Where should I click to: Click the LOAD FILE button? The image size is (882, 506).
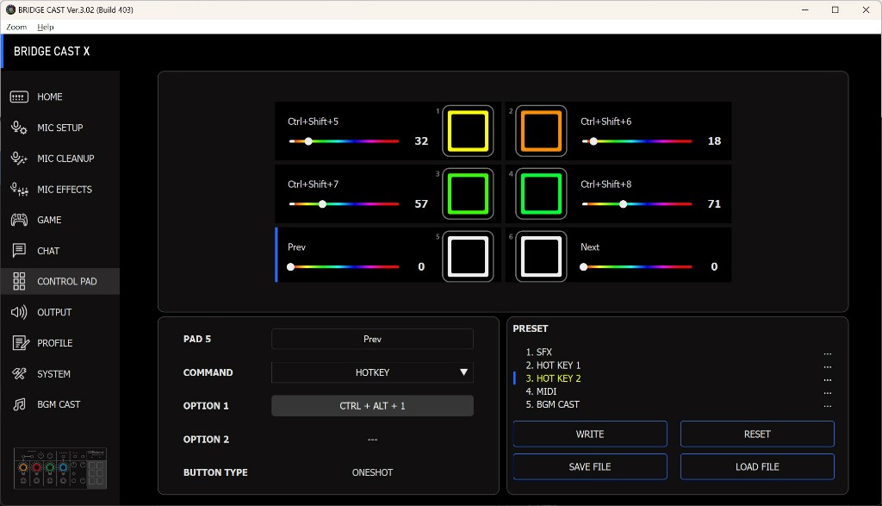pos(757,466)
